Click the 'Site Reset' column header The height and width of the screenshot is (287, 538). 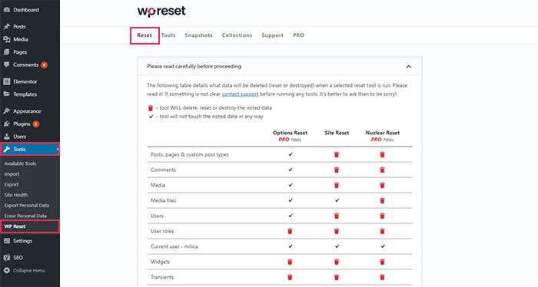(337, 133)
